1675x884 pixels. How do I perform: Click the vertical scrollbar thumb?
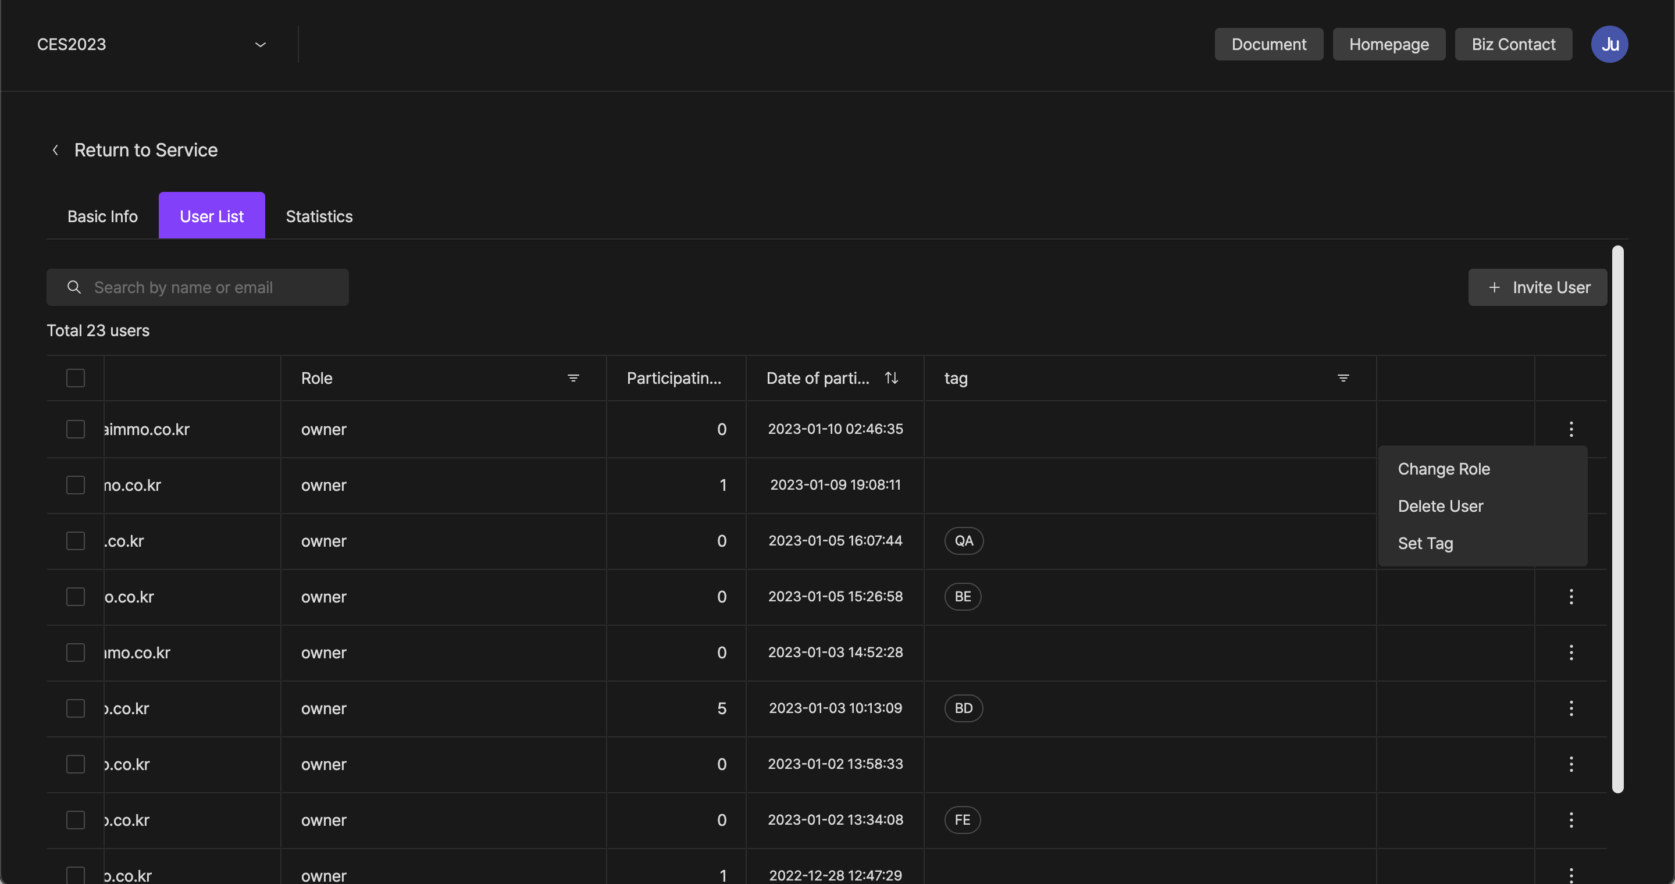coord(1617,519)
